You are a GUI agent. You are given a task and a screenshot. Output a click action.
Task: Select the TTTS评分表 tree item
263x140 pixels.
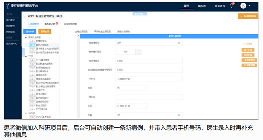[x=38, y=109]
